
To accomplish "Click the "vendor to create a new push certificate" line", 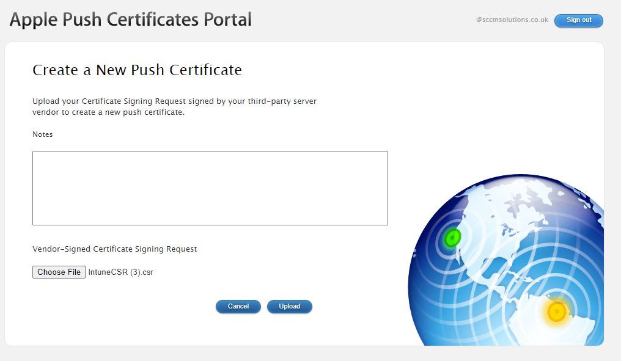I will click(x=108, y=112).
